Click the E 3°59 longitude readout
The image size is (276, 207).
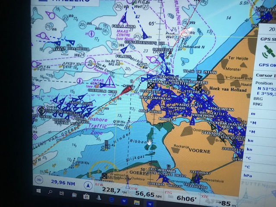[266, 94]
